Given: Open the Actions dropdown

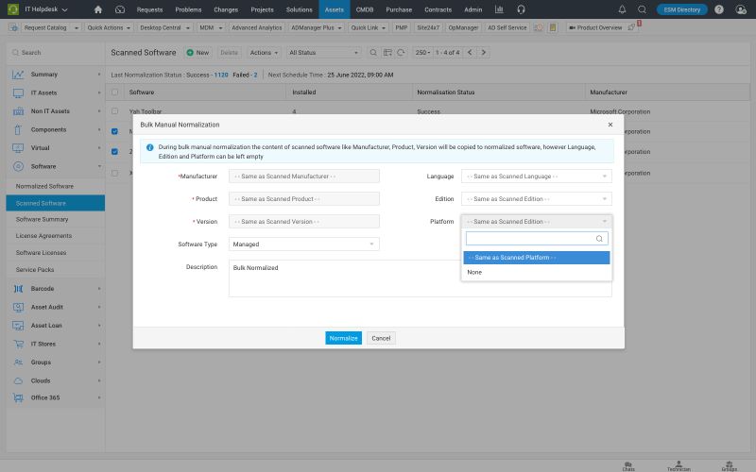Looking at the screenshot, I should [x=264, y=53].
